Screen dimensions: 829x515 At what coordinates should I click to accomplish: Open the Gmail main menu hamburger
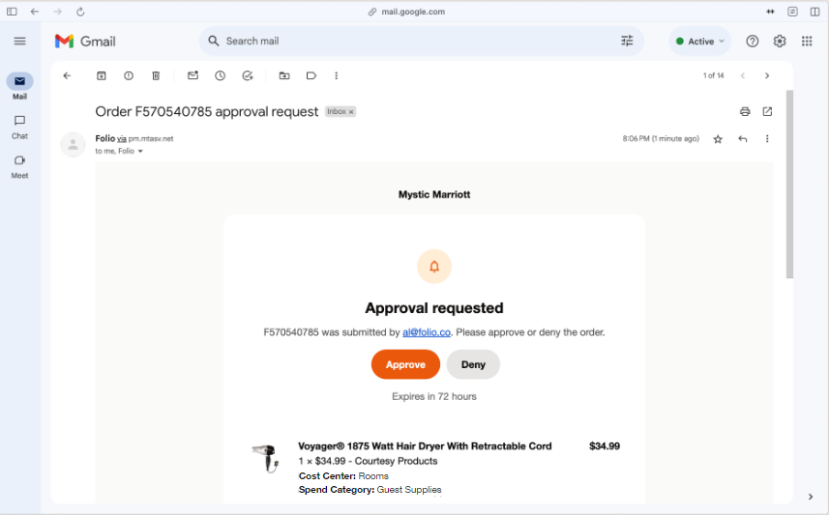pos(19,42)
